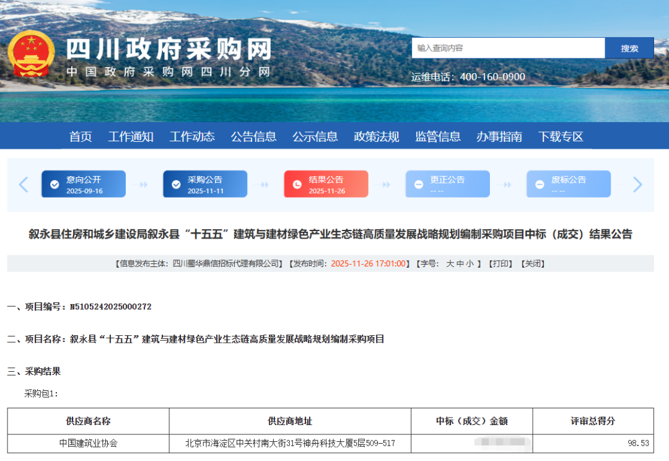The width and height of the screenshot is (669, 461).
Task: Click the red 结果公告 clock icon
Action: tap(297, 183)
